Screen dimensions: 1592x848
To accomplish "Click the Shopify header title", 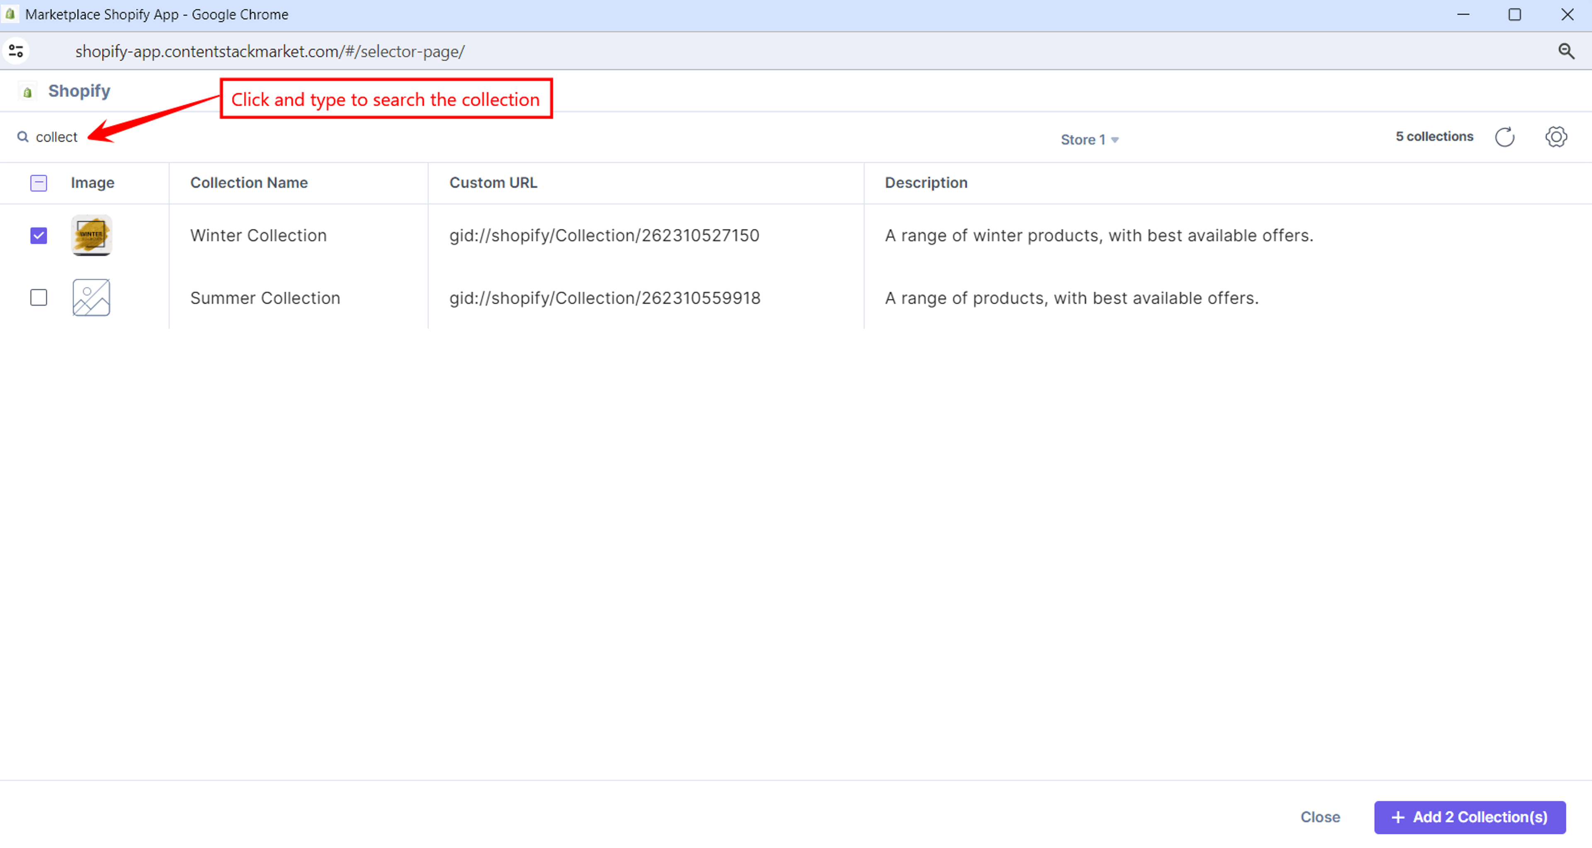I will coord(79,91).
